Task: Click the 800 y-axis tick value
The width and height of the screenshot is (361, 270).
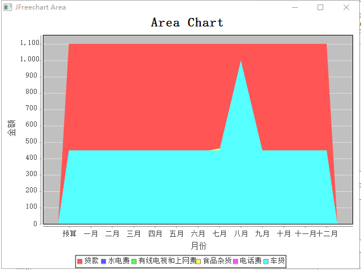Action: click(32, 92)
